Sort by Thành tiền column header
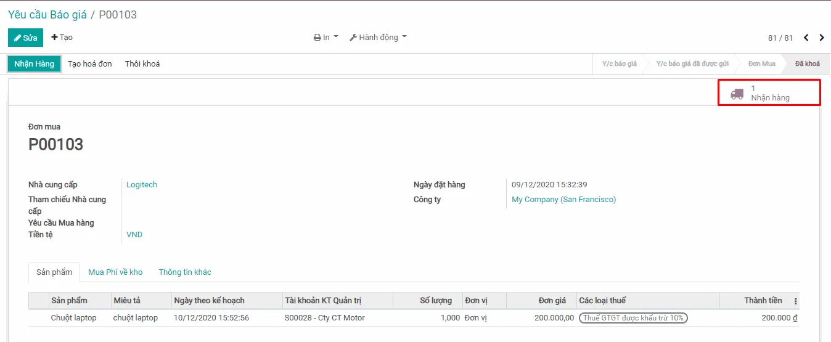The width and height of the screenshot is (831, 342). [x=763, y=301]
